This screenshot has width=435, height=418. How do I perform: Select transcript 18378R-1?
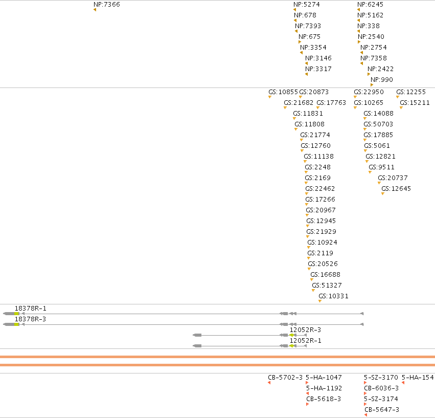coord(31,309)
